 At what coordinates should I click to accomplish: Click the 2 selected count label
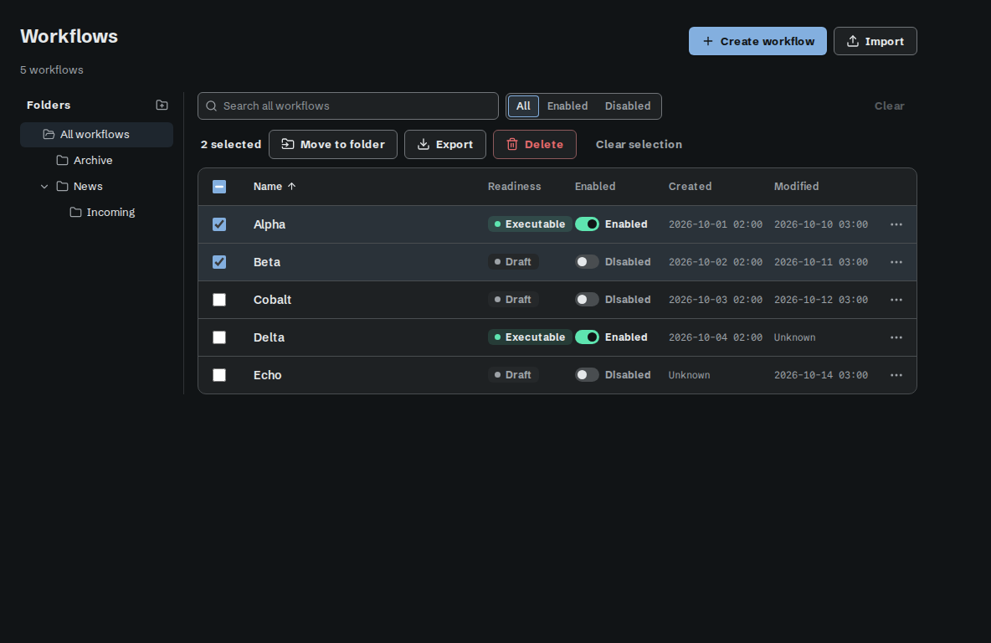point(231,144)
